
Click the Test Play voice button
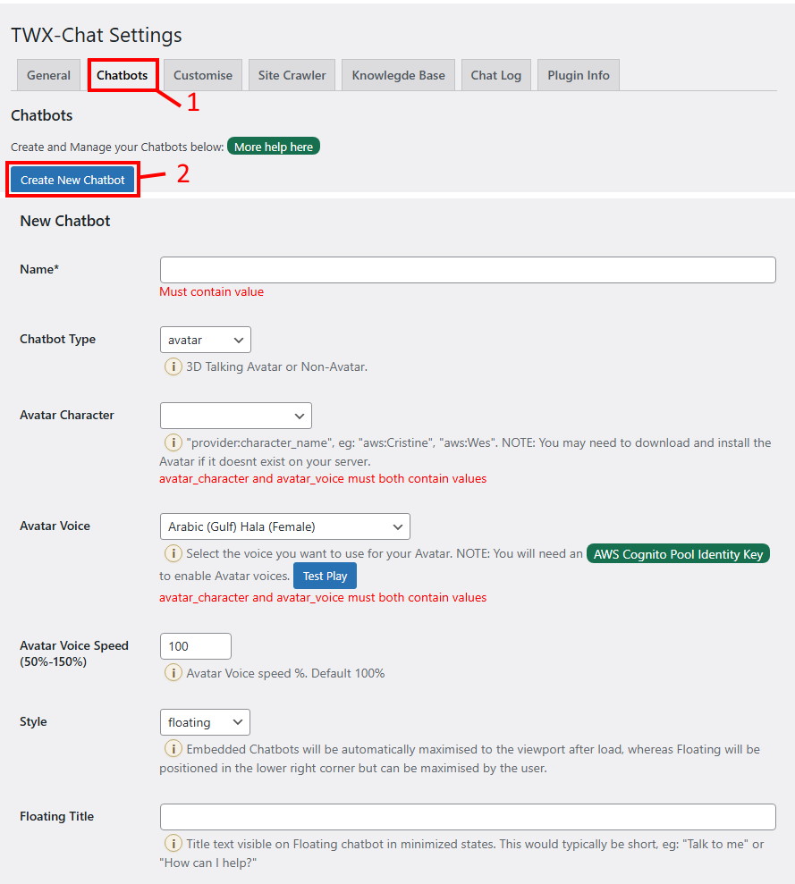pos(325,576)
